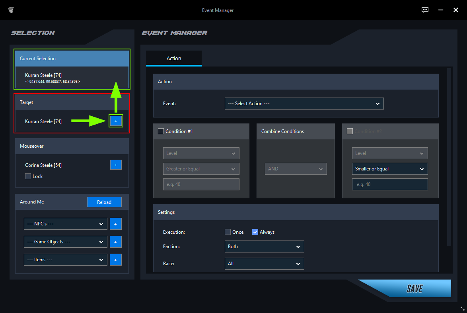
Task: Click the plus button next to Target
Action: click(116, 121)
